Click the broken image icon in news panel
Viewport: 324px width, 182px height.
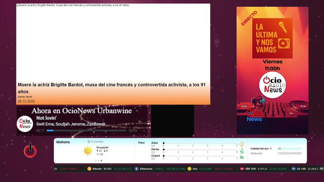click(x=17, y=5)
